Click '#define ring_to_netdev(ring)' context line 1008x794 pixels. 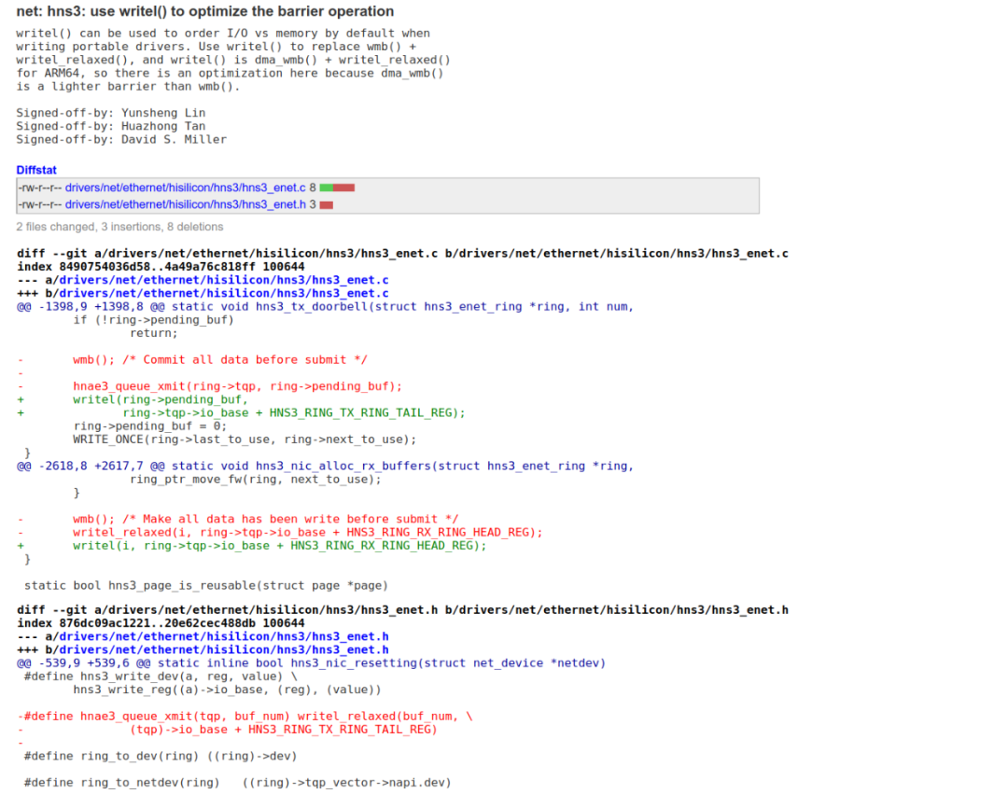238,783
